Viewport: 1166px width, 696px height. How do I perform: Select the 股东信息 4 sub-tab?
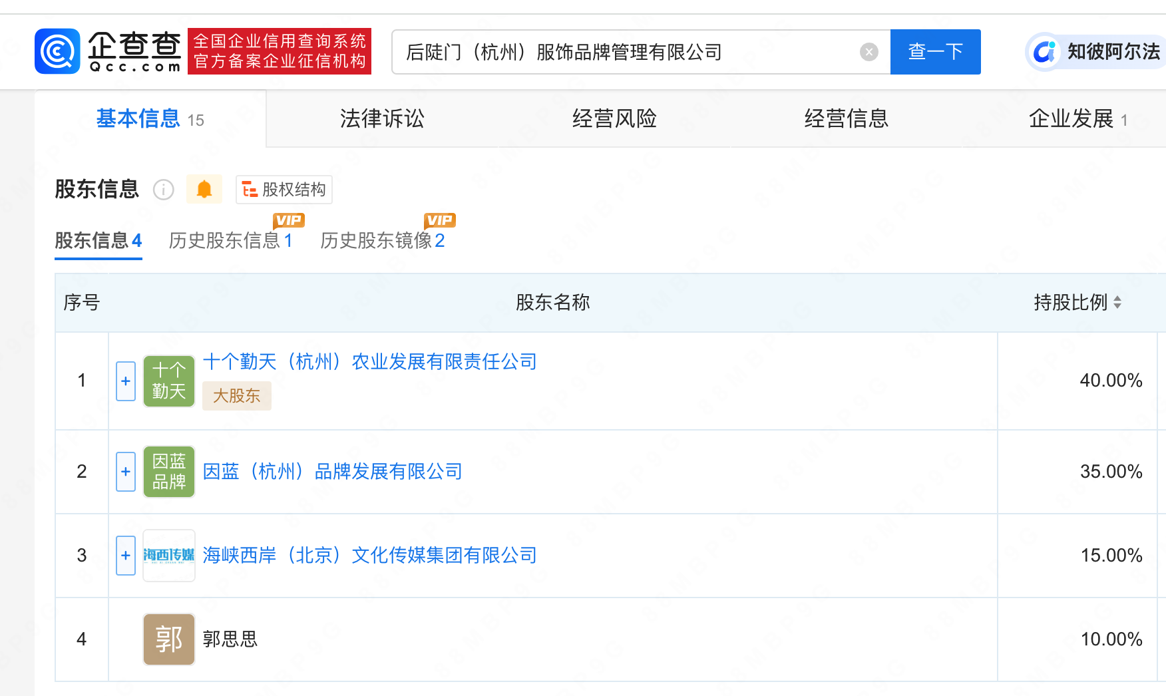(x=98, y=240)
